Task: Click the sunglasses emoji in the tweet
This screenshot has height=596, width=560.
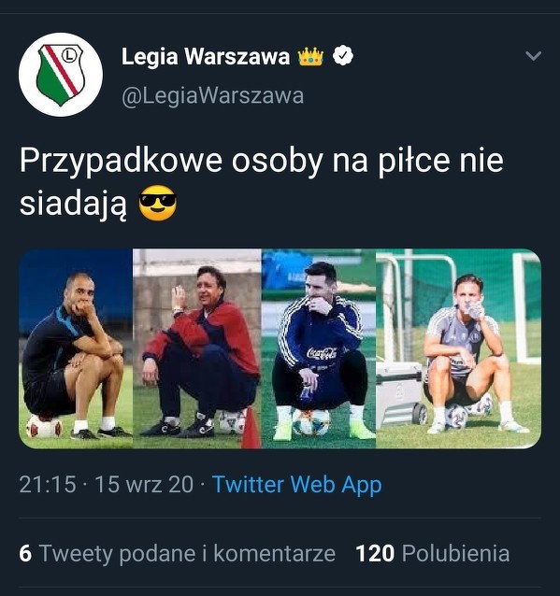Action: point(157,204)
